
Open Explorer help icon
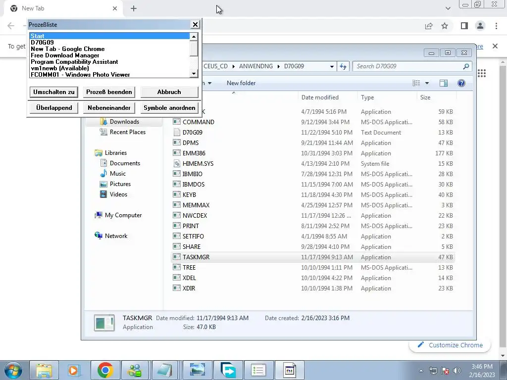[x=461, y=83]
